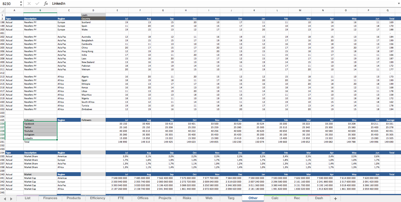This screenshot has width=401, height=202.
Task: Click the Add Sheet plus icon
Action: tap(335, 198)
